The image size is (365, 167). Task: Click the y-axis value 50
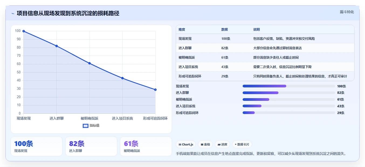tap(19, 72)
